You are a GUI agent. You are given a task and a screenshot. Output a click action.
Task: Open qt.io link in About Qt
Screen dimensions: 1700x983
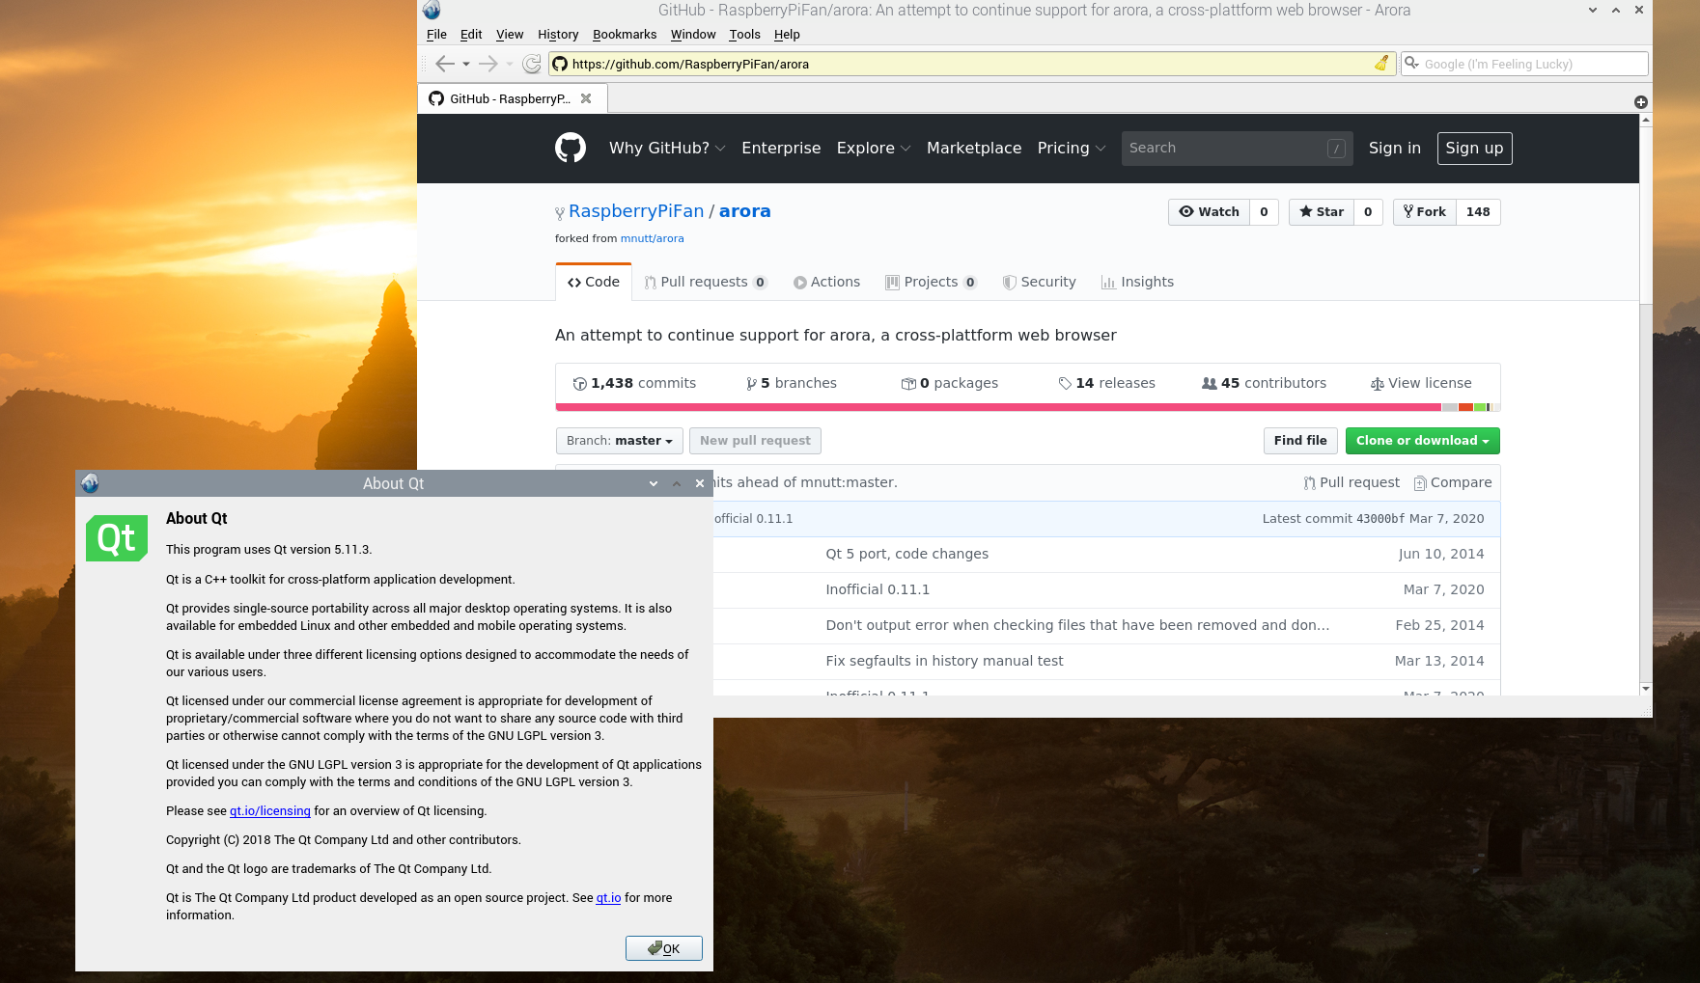pos(608,898)
